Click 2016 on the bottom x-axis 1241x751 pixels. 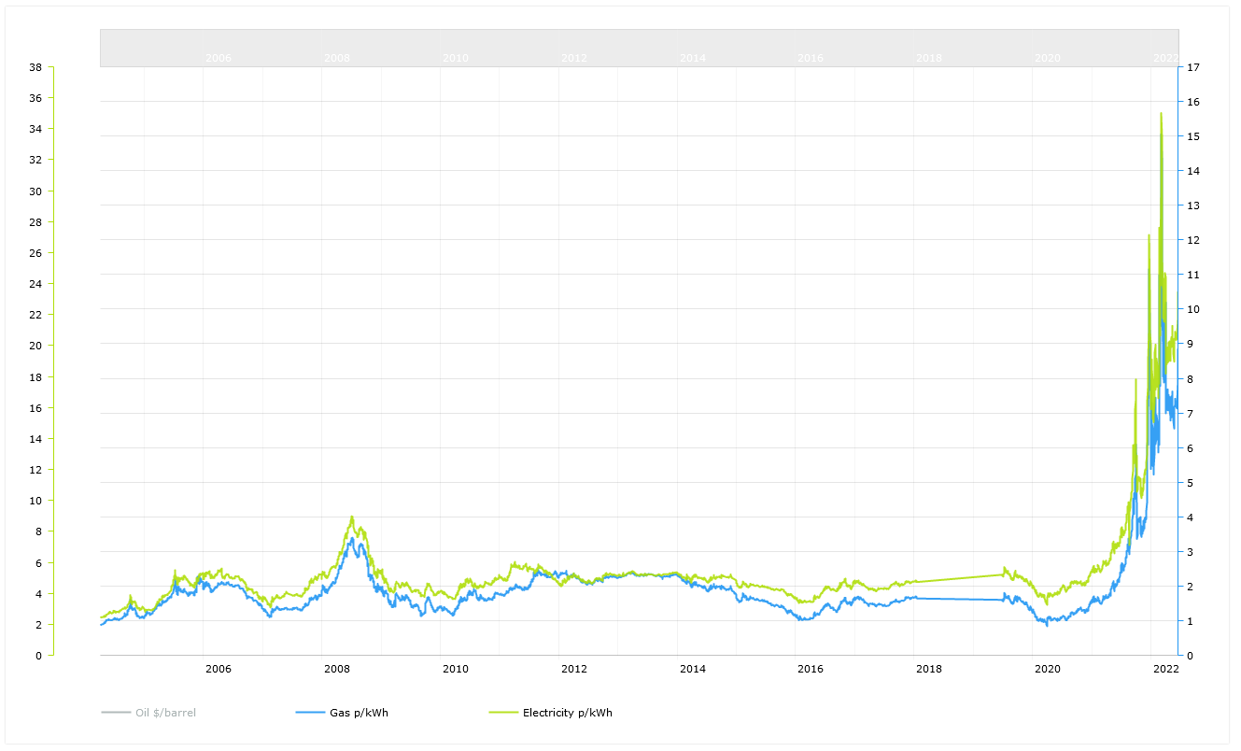pyautogui.click(x=811, y=669)
